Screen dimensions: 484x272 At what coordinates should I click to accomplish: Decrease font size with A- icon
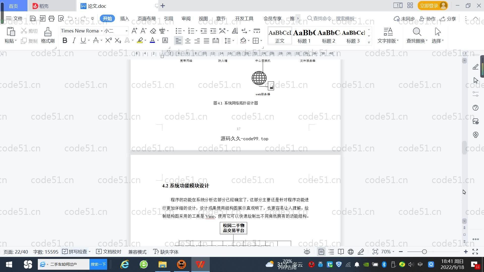(x=143, y=31)
